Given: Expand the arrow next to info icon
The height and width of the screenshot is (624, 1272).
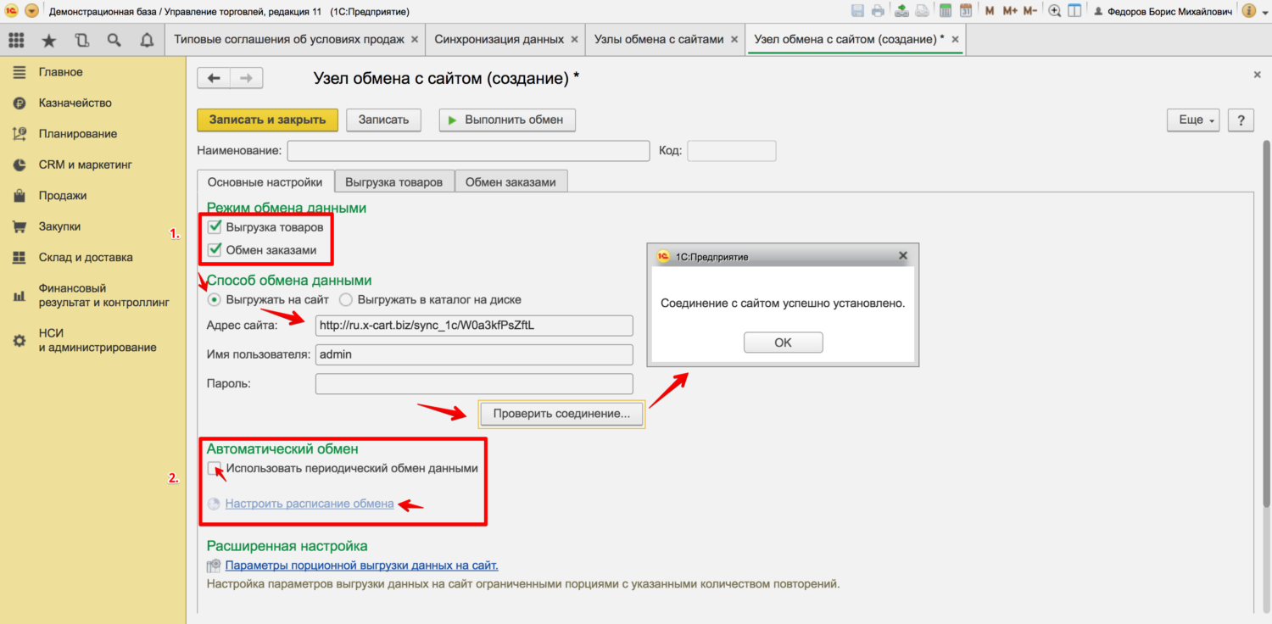Looking at the screenshot, I should coord(1264,12).
